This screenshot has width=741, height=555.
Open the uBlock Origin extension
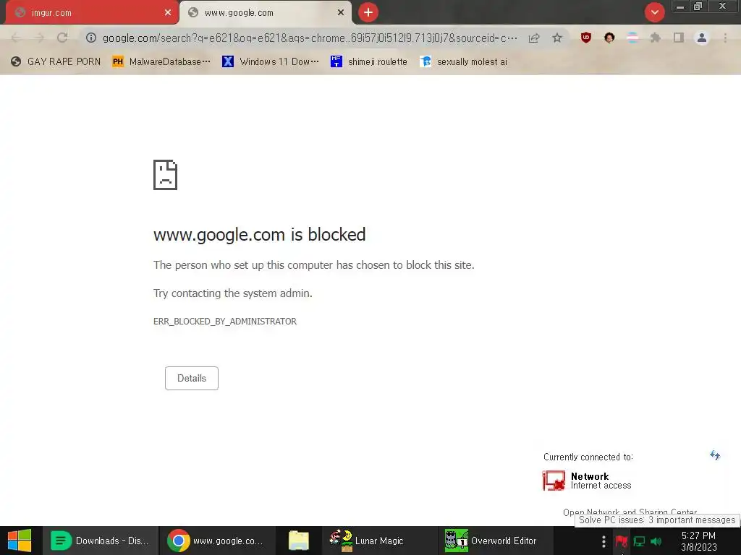coord(586,38)
